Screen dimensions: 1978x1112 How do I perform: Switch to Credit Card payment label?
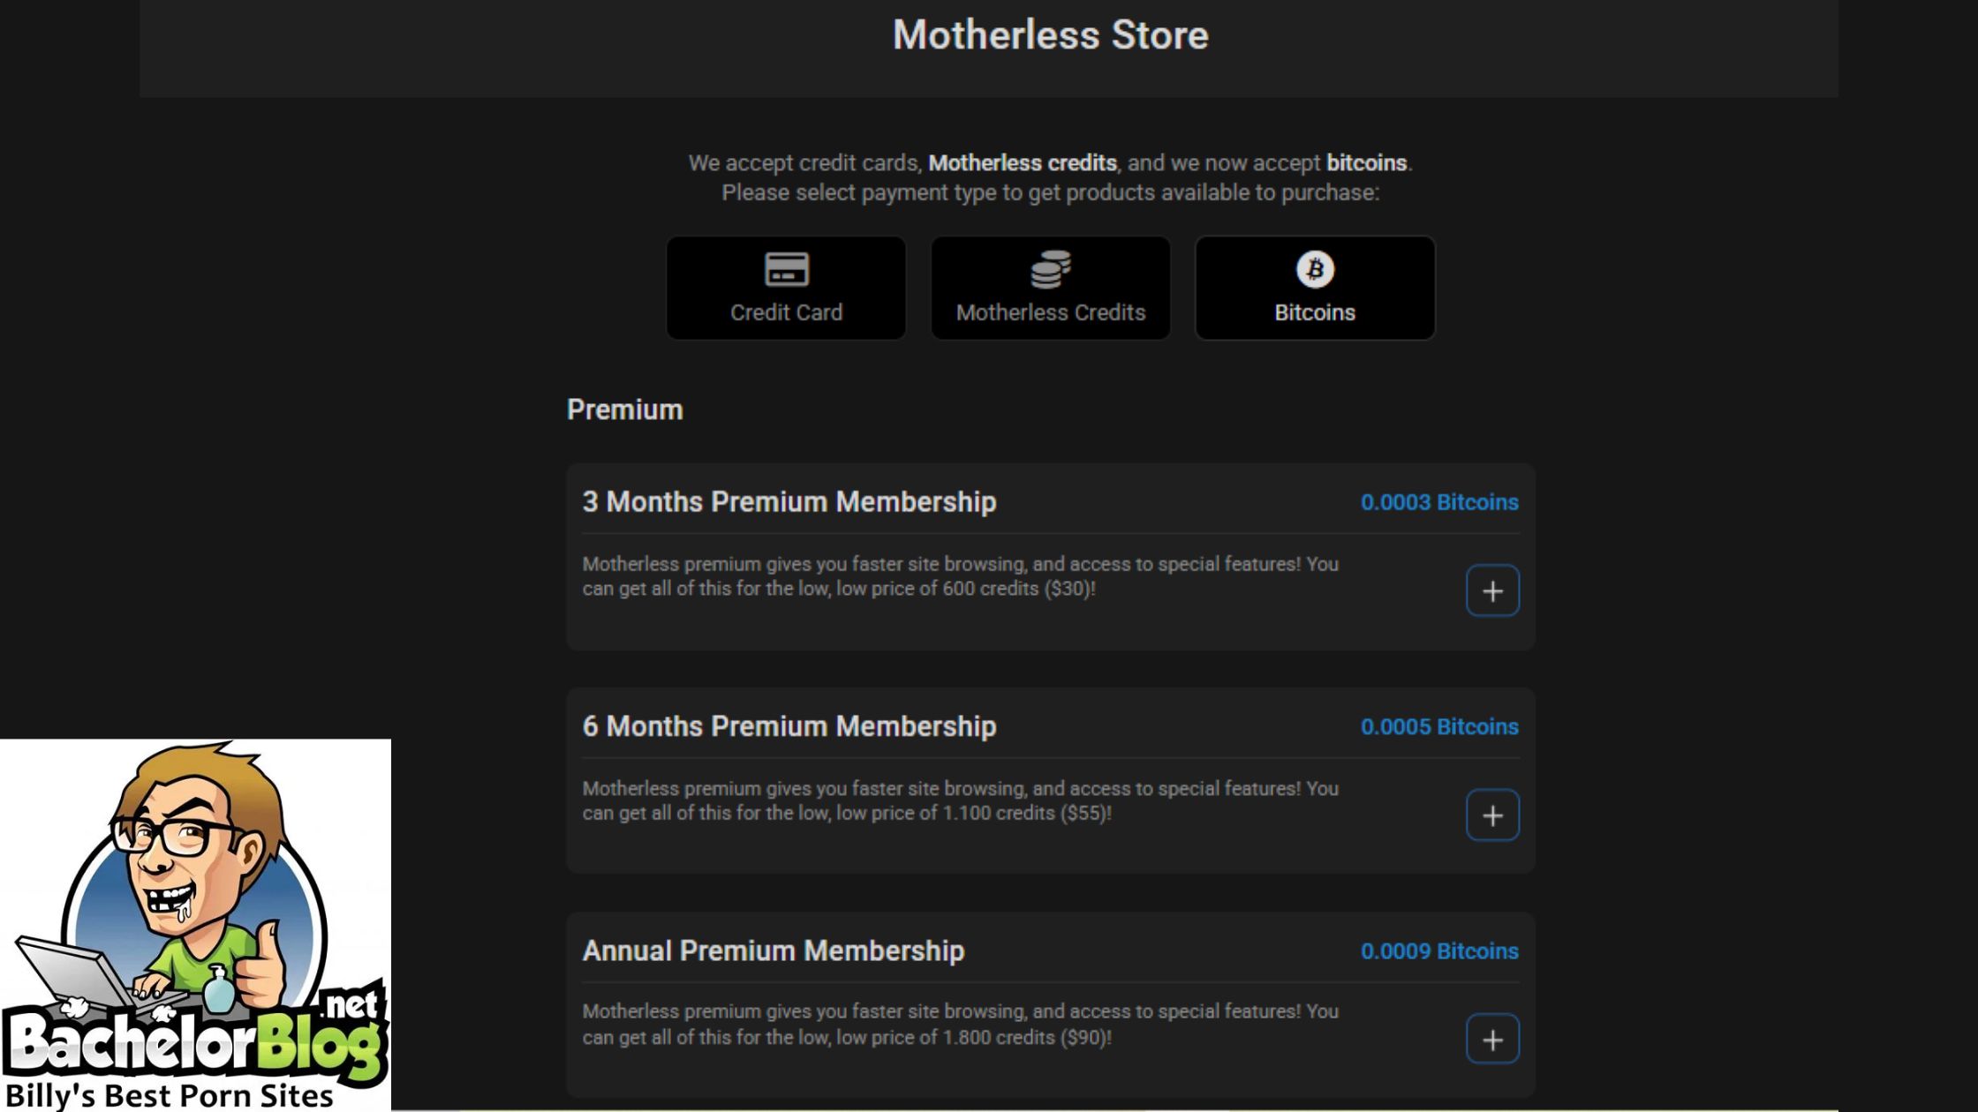(786, 312)
